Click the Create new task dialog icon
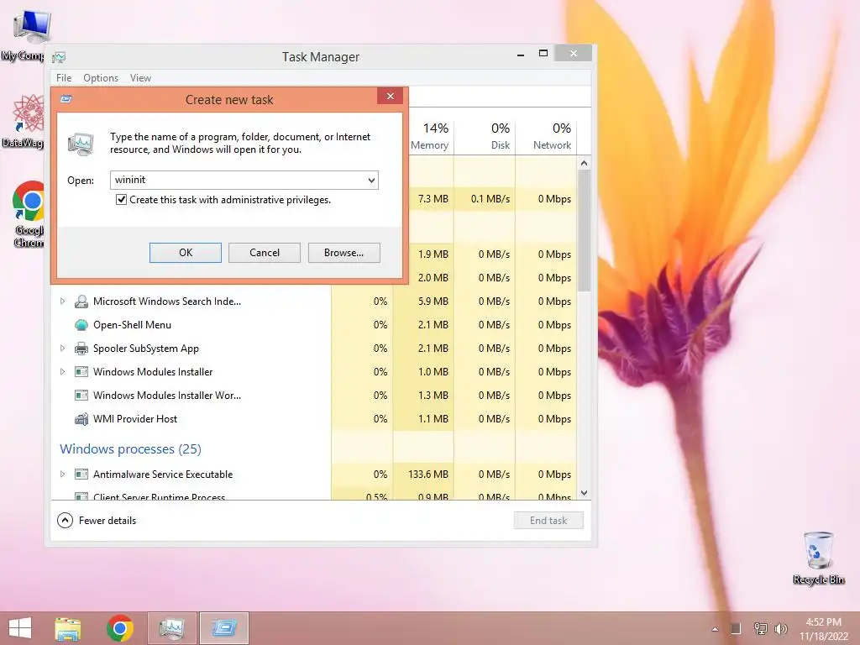 point(66,99)
